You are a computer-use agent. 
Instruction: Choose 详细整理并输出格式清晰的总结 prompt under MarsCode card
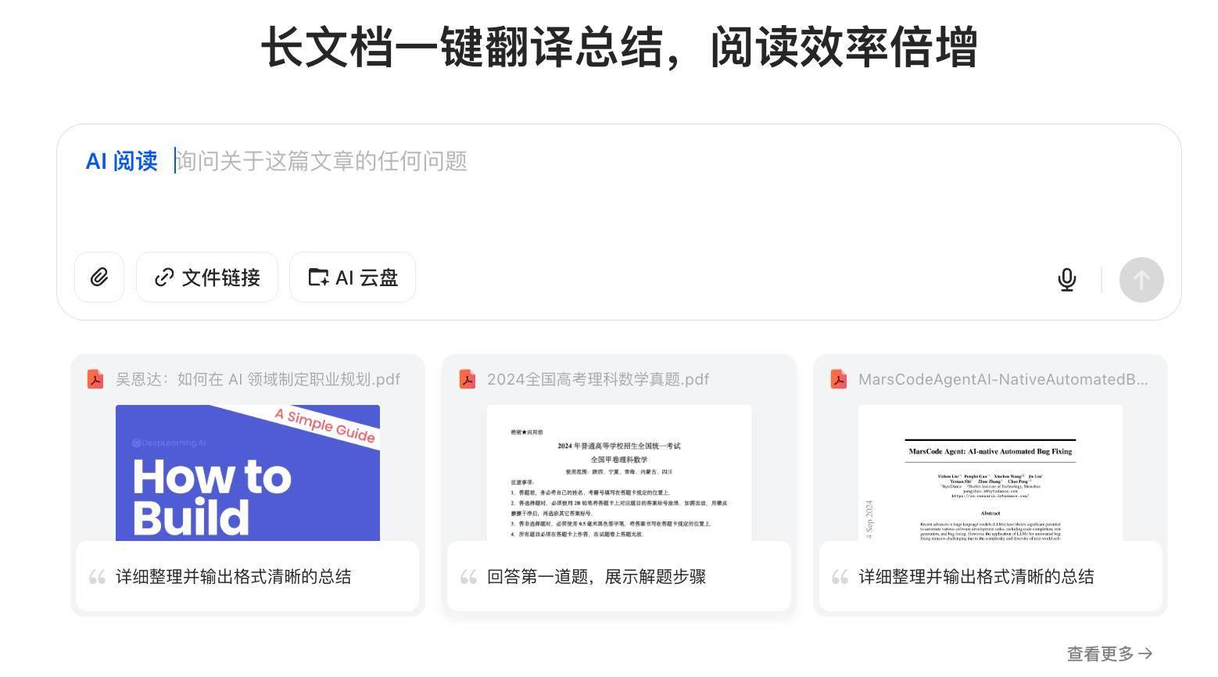(x=991, y=577)
